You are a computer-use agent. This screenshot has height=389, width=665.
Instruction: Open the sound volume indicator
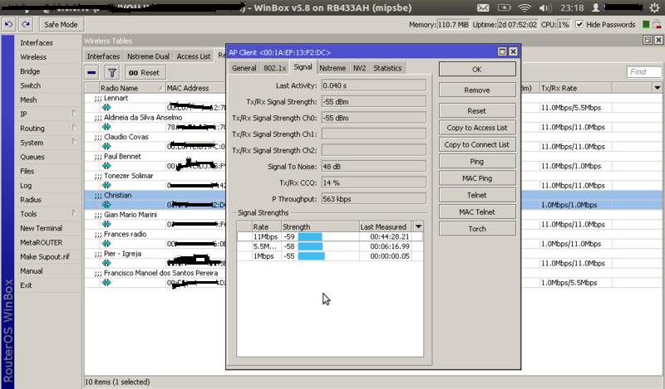coord(545,7)
